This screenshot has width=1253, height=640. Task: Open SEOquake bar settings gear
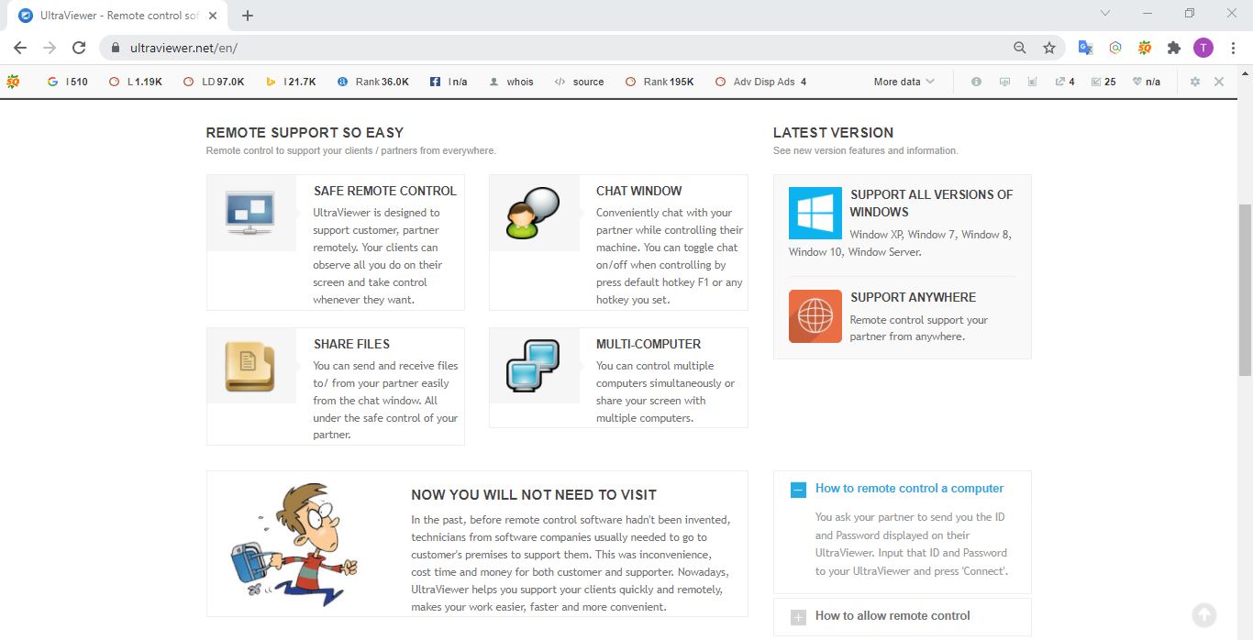pyautogui.click(x=1195, y=82)
